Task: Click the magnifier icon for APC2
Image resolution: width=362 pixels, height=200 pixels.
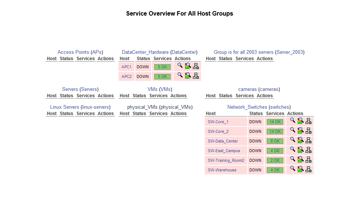Action: tap(180, 75)
